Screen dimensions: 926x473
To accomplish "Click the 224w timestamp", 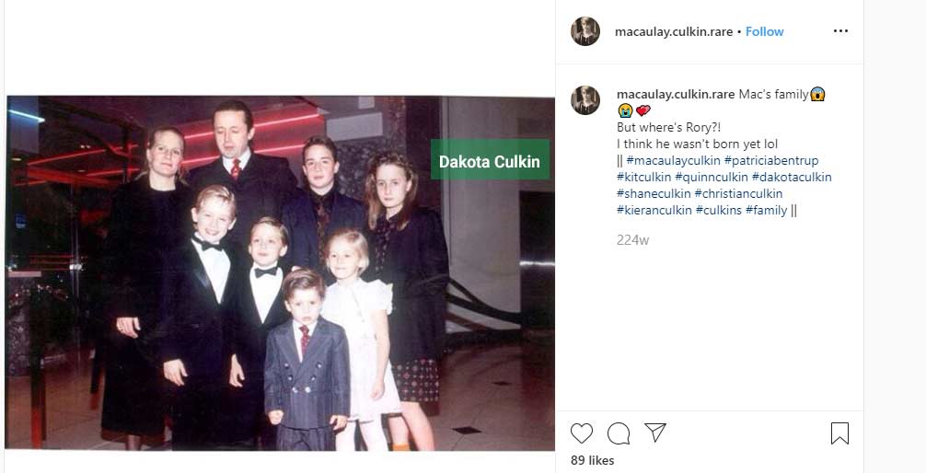I will (632, 240).
